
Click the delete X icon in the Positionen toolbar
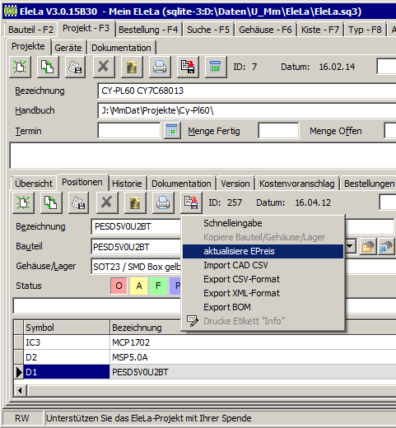tap(107, 202)
